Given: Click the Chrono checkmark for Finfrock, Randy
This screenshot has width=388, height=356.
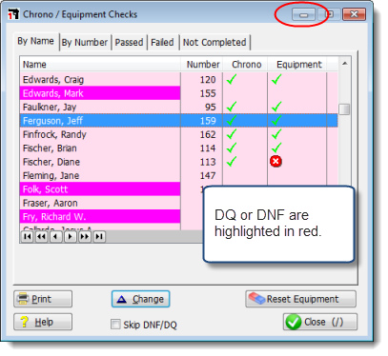Looking at the screenshot, I should point(232,134).
